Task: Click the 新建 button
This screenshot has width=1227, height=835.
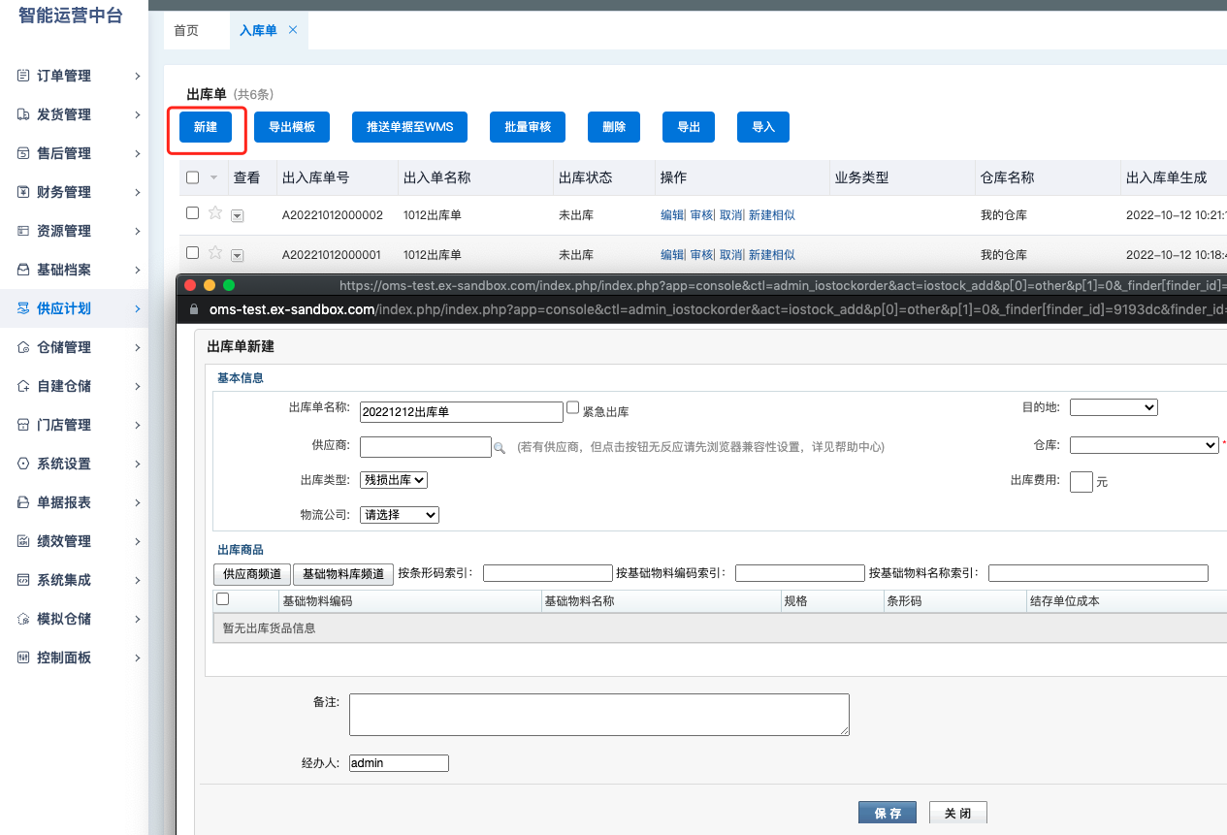Action: pos(206,127)
